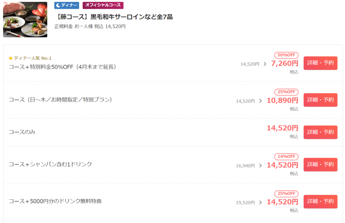The image size is (345, 223).
Task: Click the 25%OFF badge above 10,890円
Action: 286,92
